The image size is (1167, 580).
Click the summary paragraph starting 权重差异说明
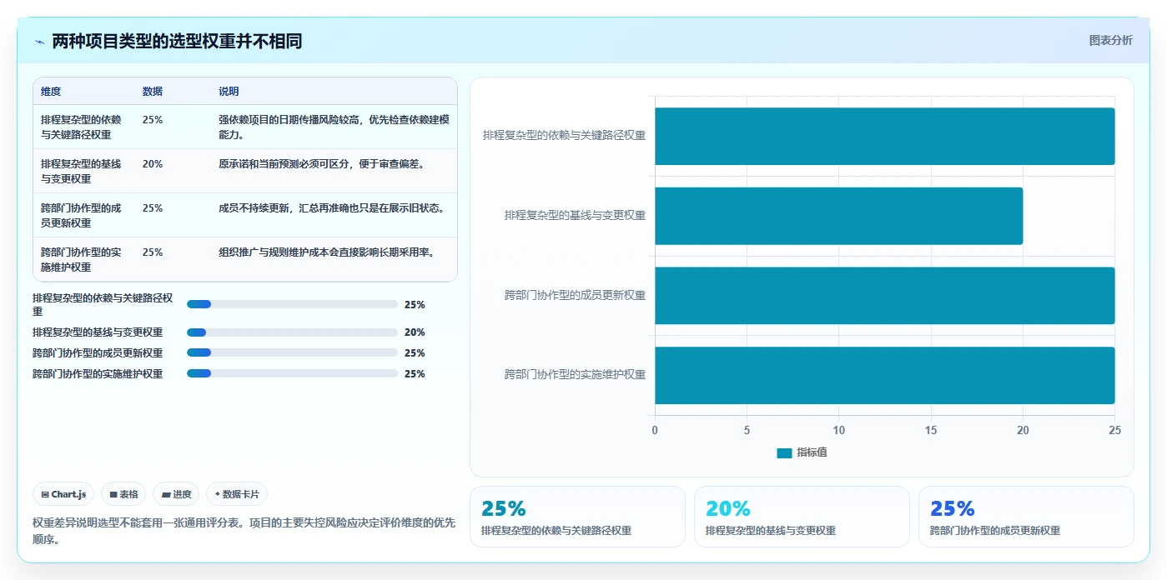[244, 531]
